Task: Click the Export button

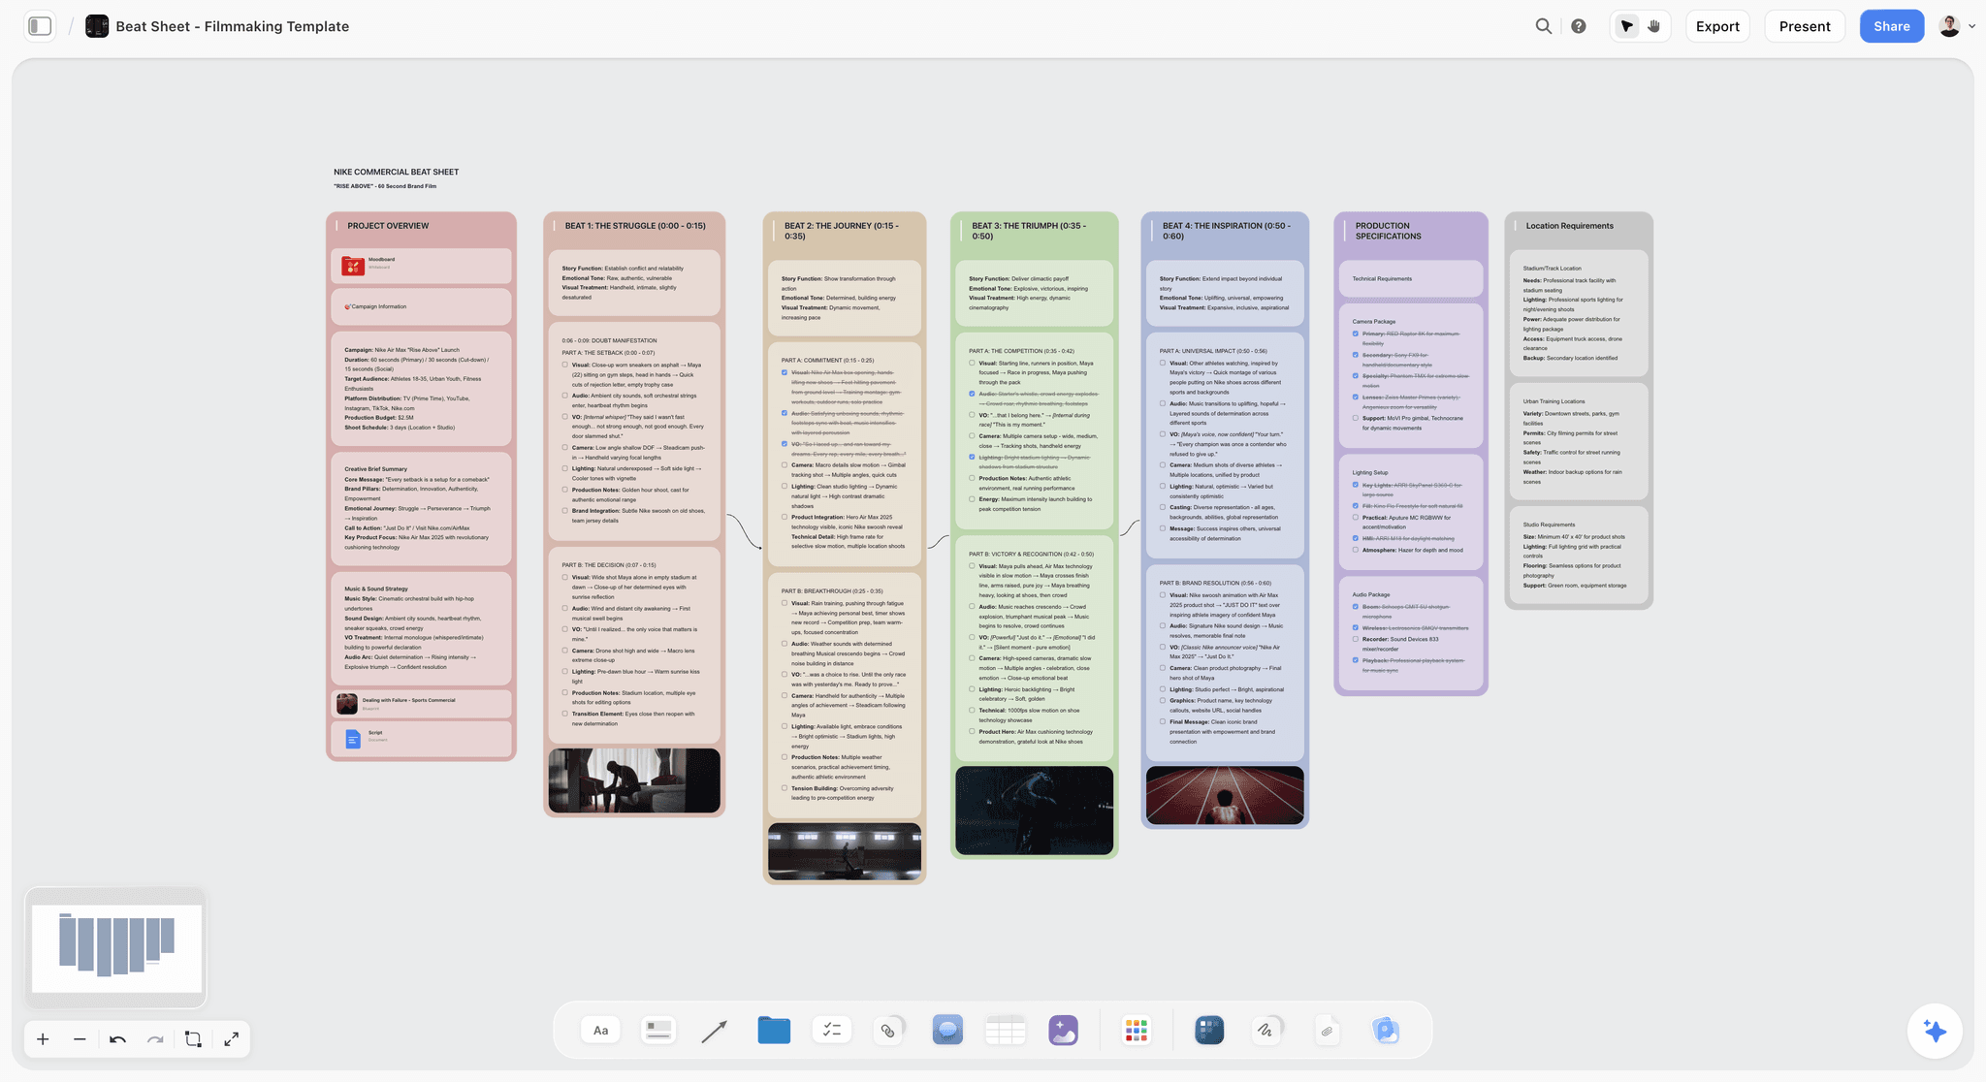Action: coord(1717,26)
